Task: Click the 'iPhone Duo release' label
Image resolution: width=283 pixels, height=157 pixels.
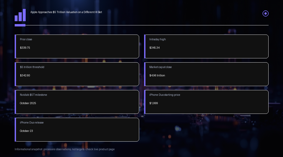Action: 32,122
